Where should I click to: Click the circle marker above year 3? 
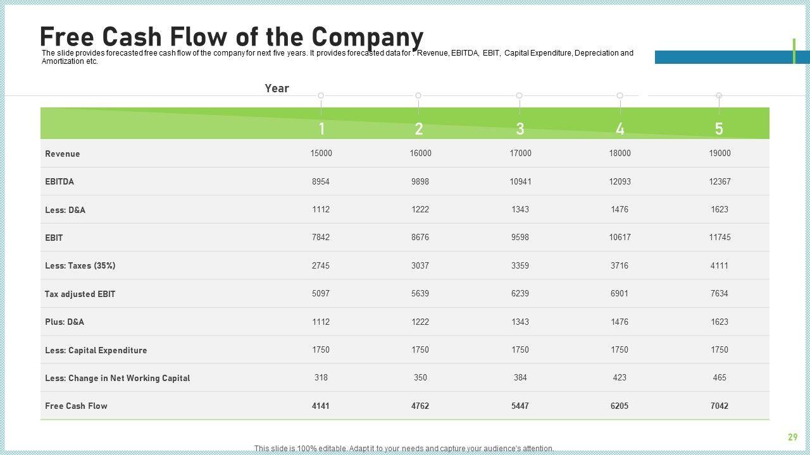pyautogui.click(x=519, y=95)
